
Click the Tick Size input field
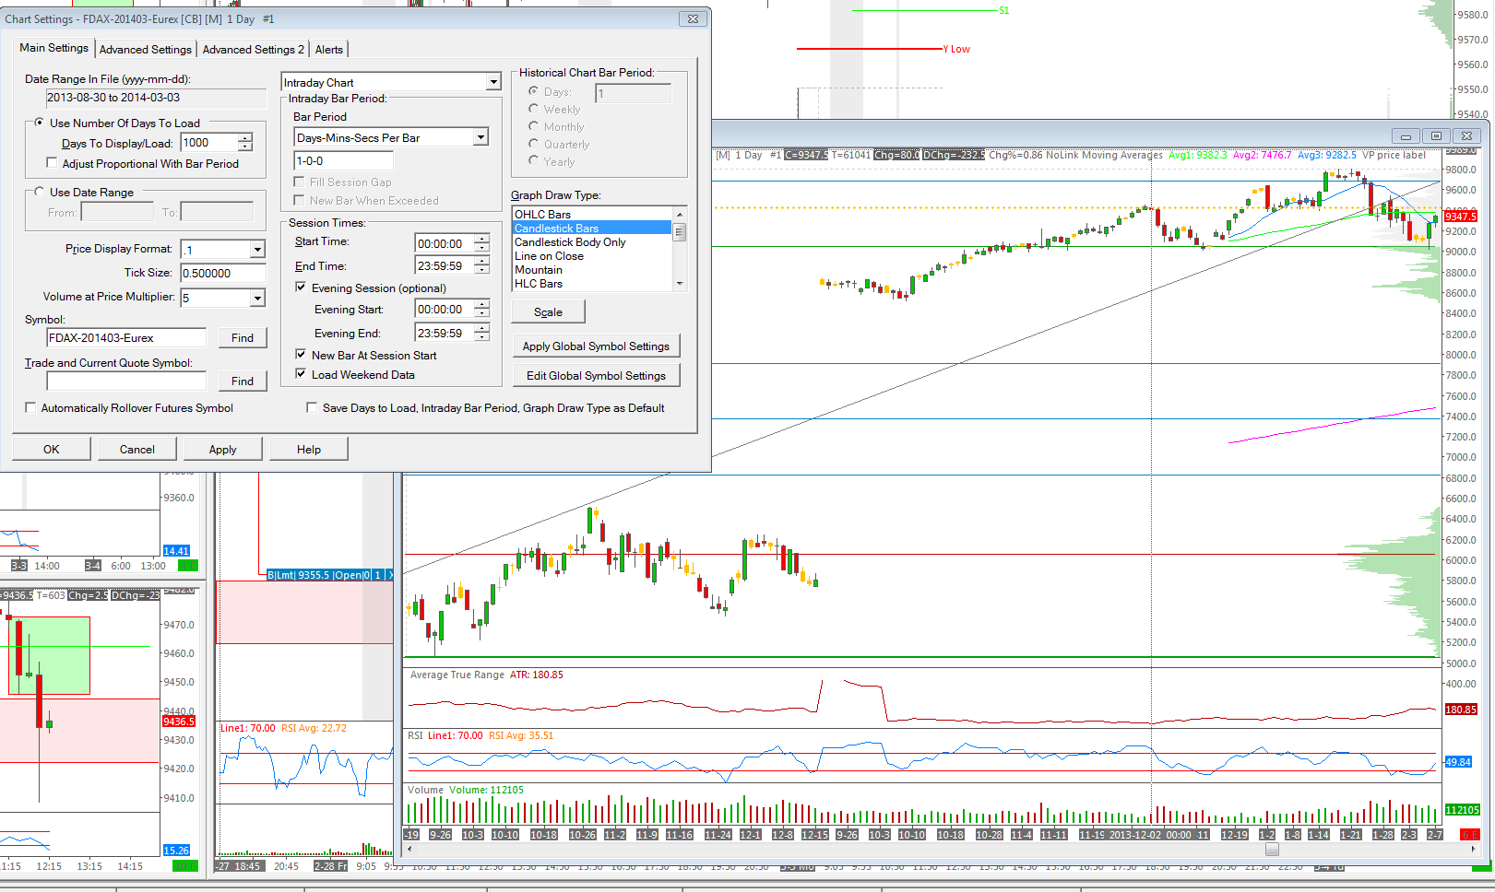(223, 274)
